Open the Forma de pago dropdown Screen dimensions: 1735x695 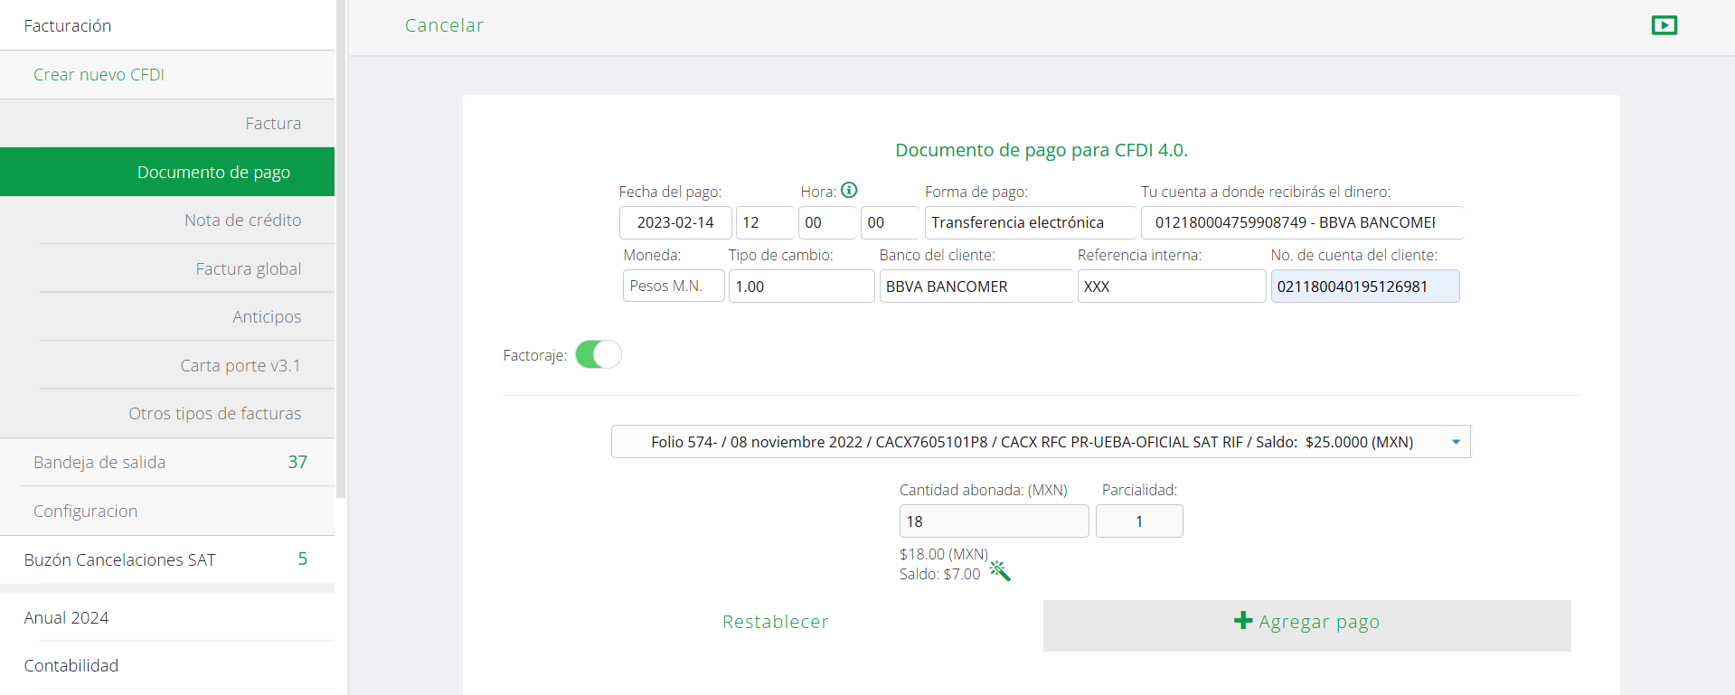coord(1030,222)
